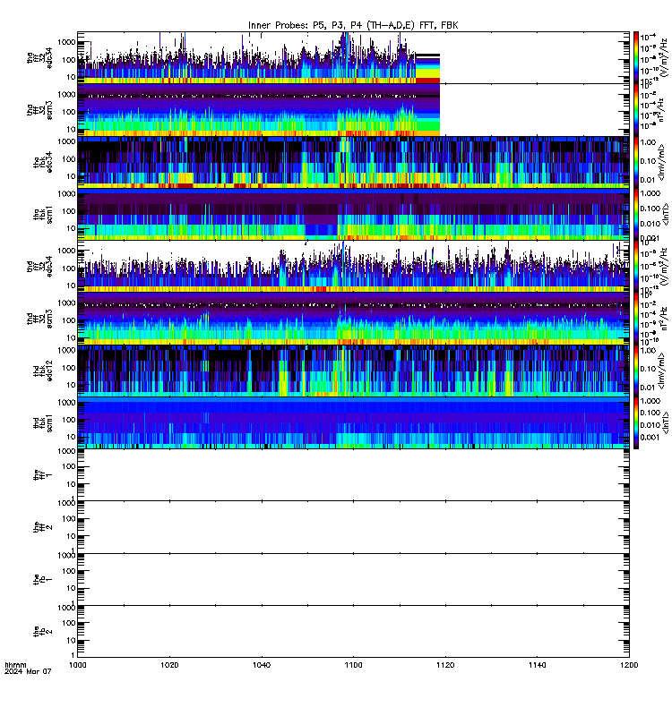This screenshot has height=716, width=672.
Task: Click the '1.00' label on tha fbk edc34 colorbar
Action: (648, 142)
